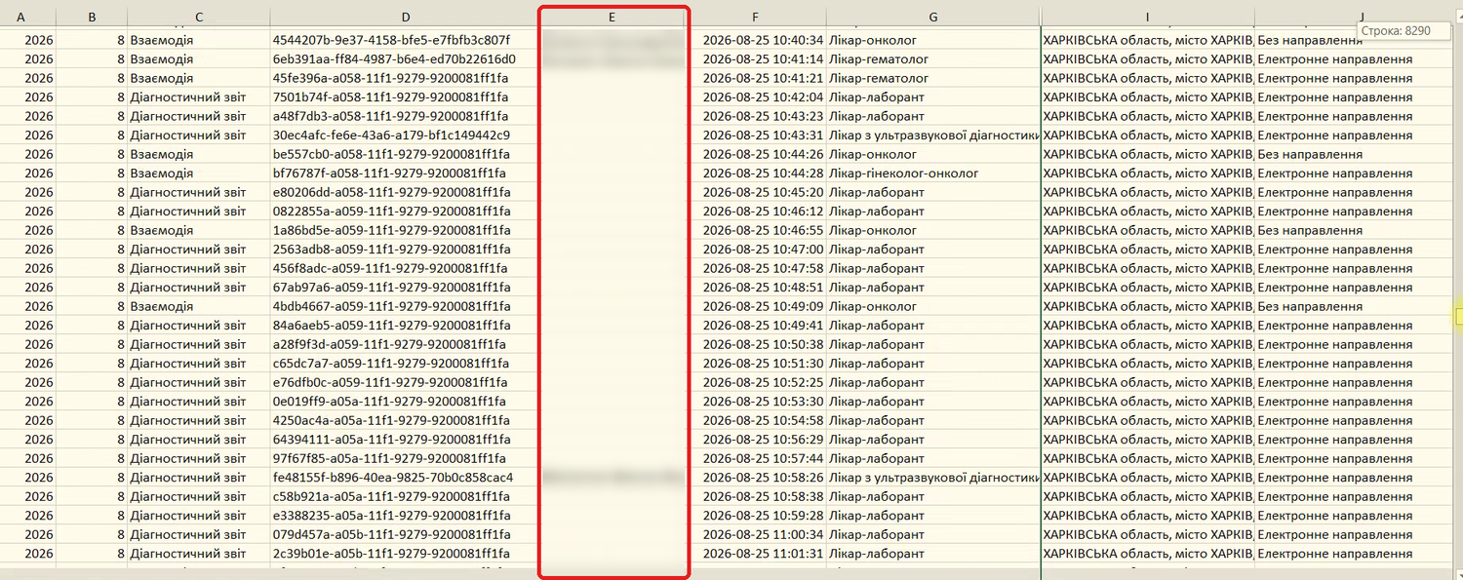Click the ID starting with bf76787f

(390, 174)
